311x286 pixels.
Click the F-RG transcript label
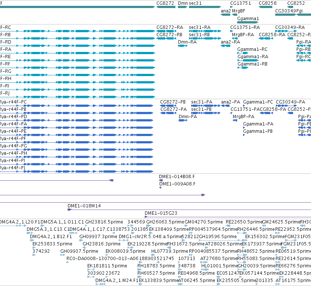click(5, 71)
